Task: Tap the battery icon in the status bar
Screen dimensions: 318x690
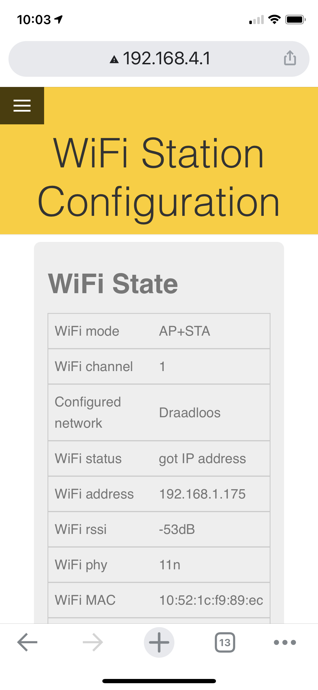Action: (x=295, y=20)
